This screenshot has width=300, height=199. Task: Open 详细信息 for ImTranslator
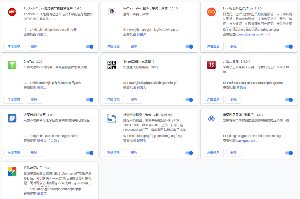click(x=113, y=47)
